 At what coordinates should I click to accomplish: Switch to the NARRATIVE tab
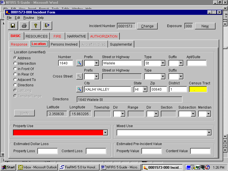tap(76, 36)
